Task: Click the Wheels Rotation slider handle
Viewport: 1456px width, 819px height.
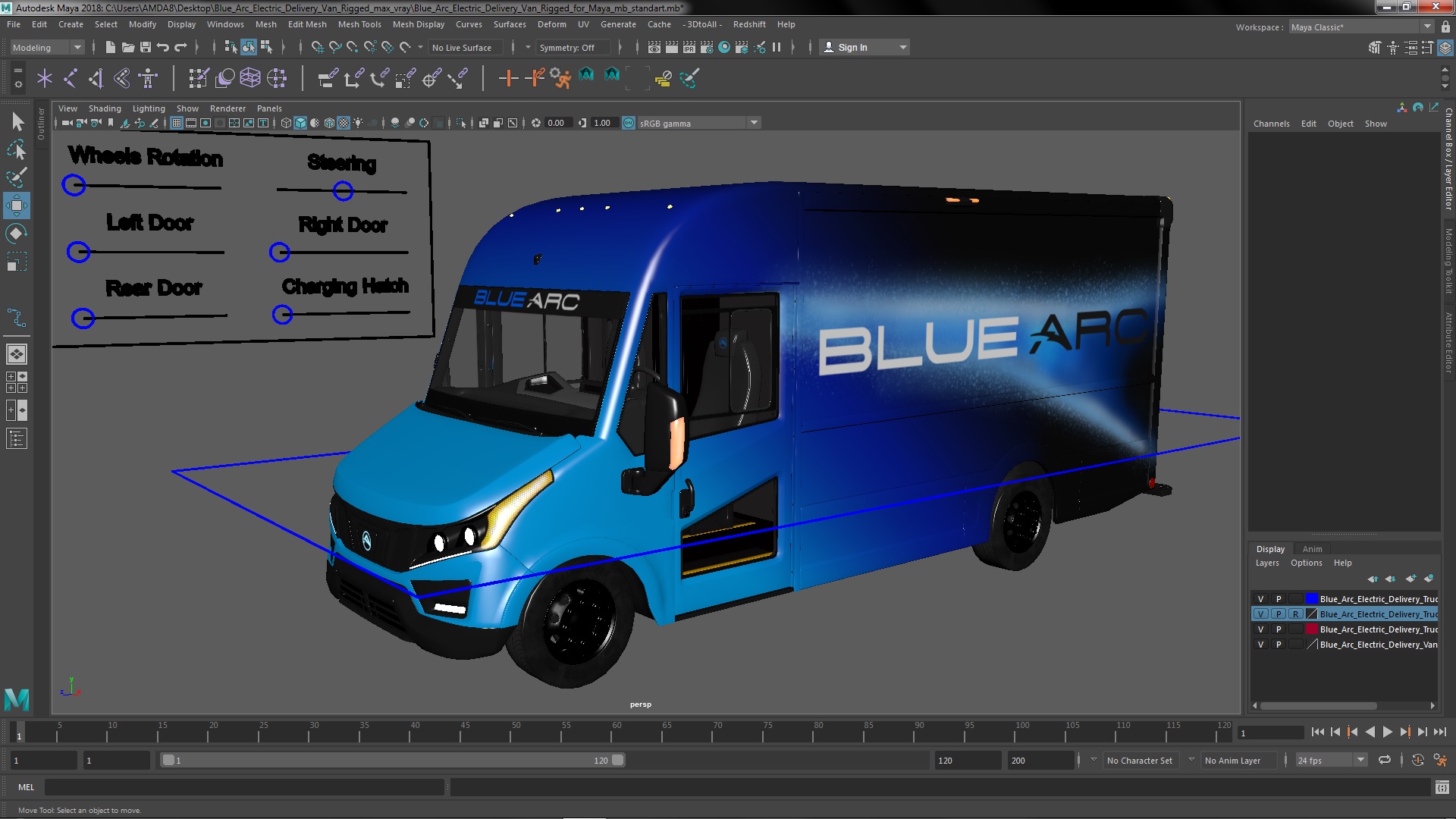Action: tap(74, 185)
